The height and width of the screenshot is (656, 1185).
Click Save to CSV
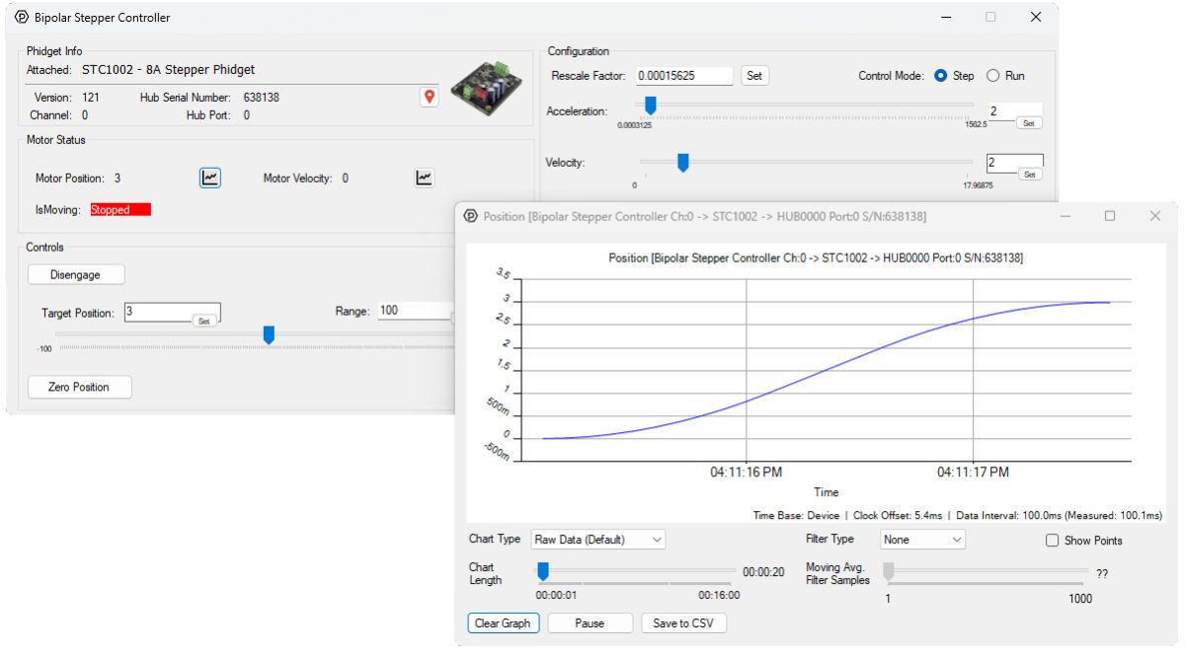pos(684,623)
